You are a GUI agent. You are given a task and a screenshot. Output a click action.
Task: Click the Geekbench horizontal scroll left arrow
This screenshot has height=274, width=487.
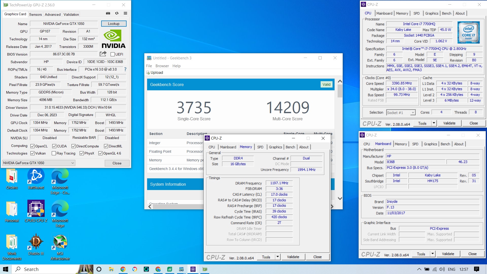point(150,207)
